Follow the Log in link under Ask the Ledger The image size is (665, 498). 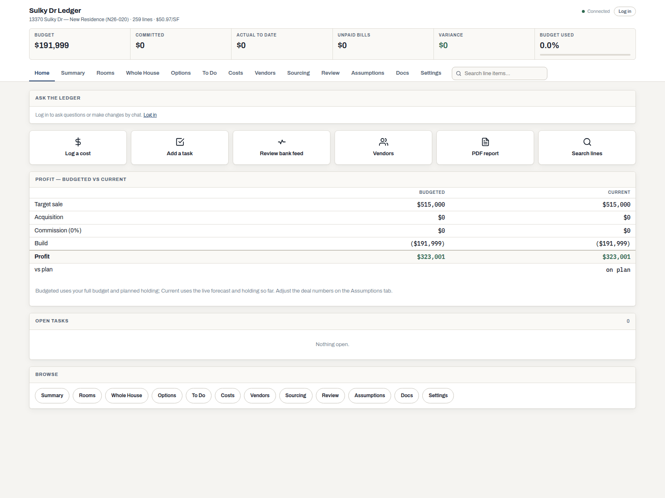point(150,115)
